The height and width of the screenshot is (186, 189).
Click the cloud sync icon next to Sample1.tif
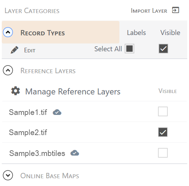57,112
